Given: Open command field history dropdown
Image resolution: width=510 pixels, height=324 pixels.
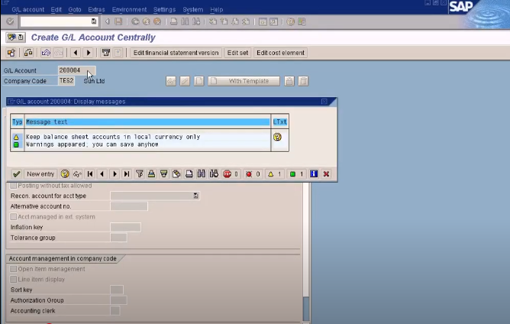Looking at the screenshot, I should 94,21.
